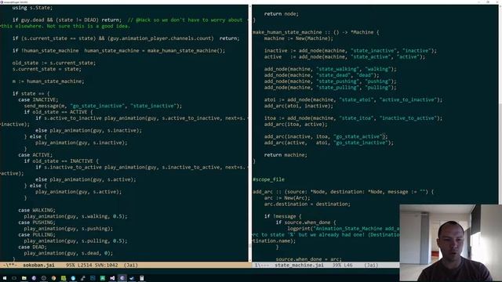Click the L2514 line indicator in mode line
This screenshot has width=502, height=282.
(x=85, y=265)
